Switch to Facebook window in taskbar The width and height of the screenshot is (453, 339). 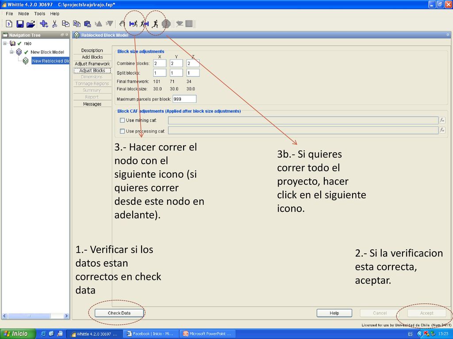[x=151, y=334]
